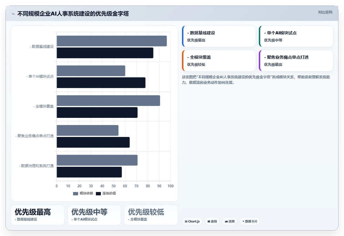Image resolution: width=344 pixels, height=236 pixels.
Task: Open the 全模块覆盖 card marked 优先级较低
Action: 219,61
